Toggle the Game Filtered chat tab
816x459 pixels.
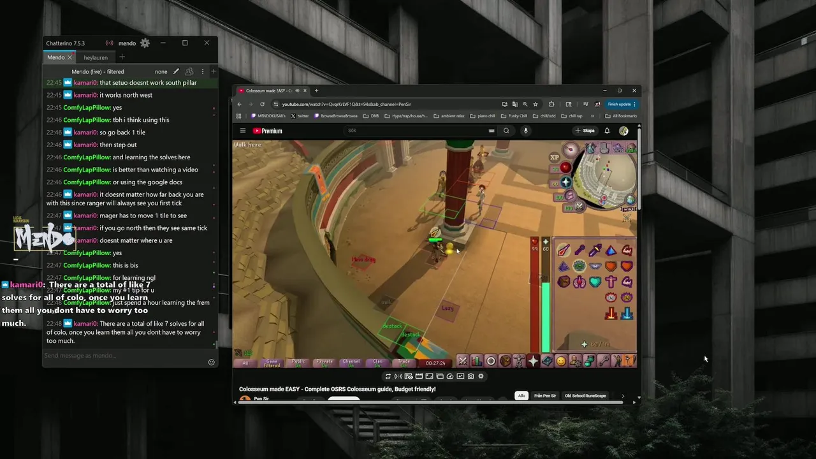click(x=272, y=363)
